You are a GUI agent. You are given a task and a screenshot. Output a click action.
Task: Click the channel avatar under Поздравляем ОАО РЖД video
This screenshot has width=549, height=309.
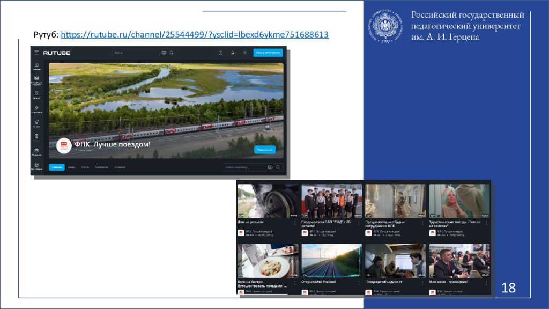tap(305, 233)
